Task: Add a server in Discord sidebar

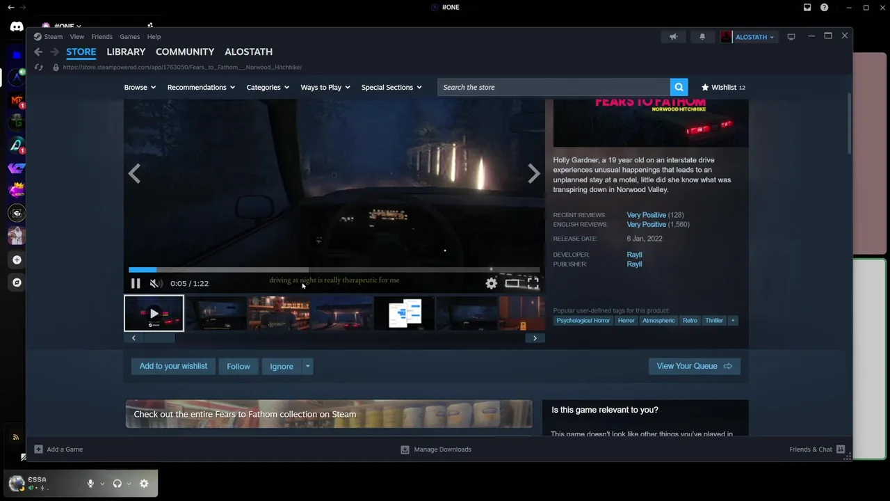Action: (17, 260)
